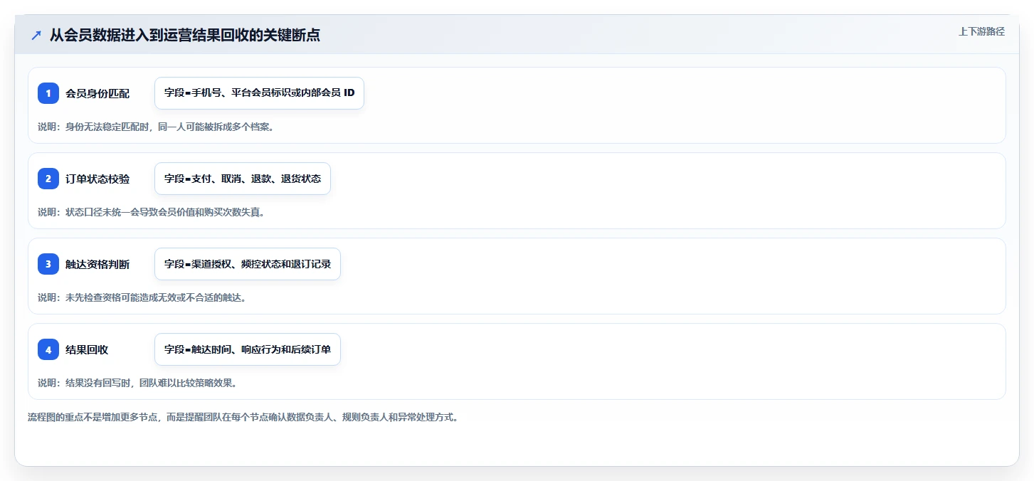Viewport: 1034px width, 481px height.
Task: Click the 上下游路径 label
Action: click(981, 31)
